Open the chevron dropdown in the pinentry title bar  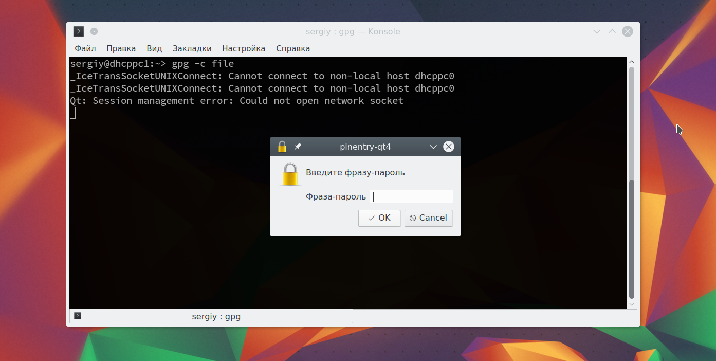[x=433, y=147]
